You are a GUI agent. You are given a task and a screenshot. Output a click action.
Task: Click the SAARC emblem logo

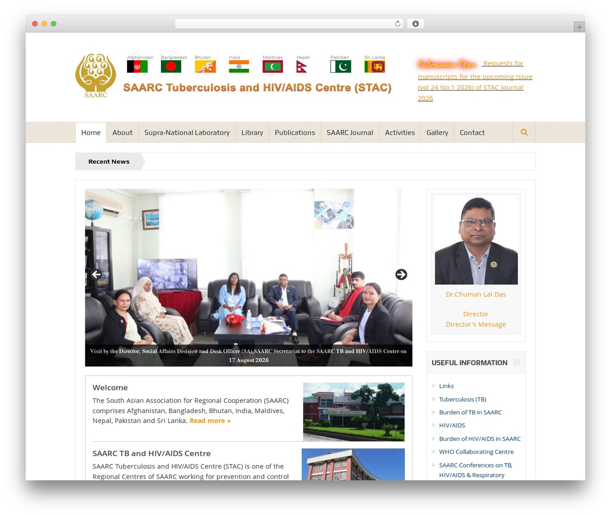[x=95, y=75]
